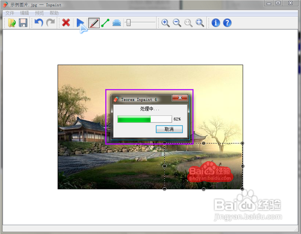Zoom in on the image
The image size is (301, 234).
point(166,23)
